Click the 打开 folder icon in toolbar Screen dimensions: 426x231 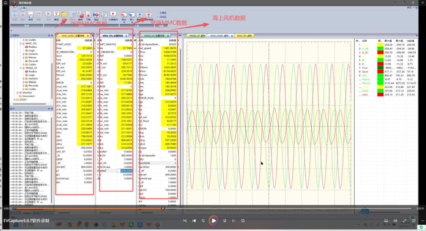pos(64,15)
